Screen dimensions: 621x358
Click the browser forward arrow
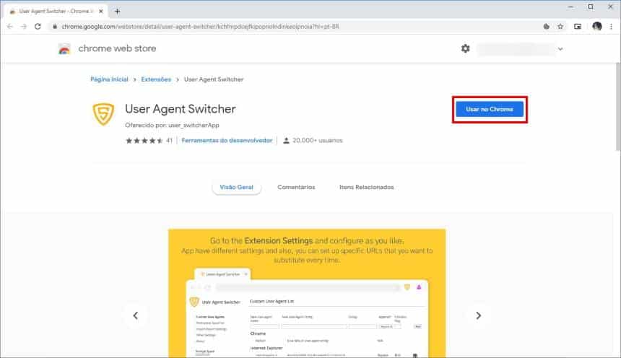point(24,27)
